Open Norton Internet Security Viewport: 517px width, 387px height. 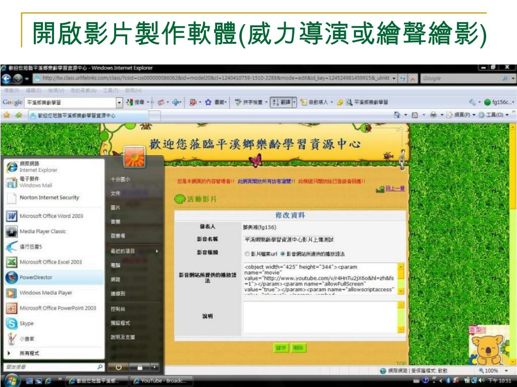click(x=55, y=198)
